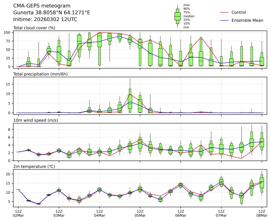Click the 12Z 02Mar time axis label
271x221 pixels.
coord(18,213)
